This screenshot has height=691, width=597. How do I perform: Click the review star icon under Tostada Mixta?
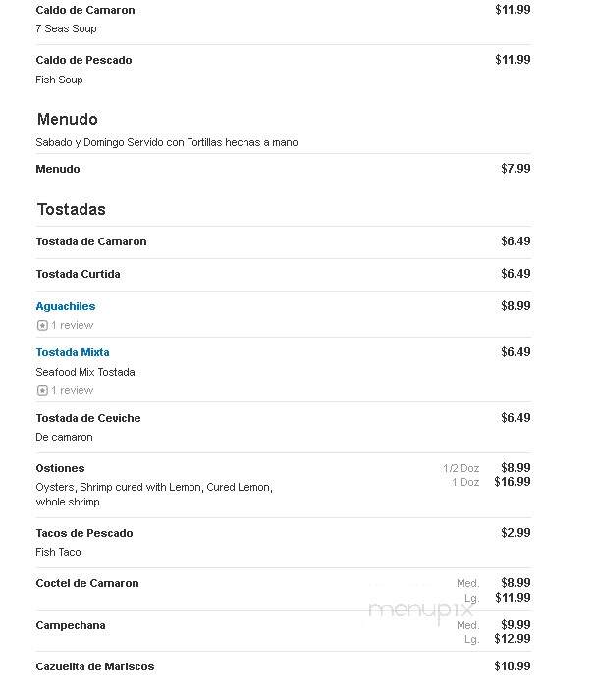(42, 390)
